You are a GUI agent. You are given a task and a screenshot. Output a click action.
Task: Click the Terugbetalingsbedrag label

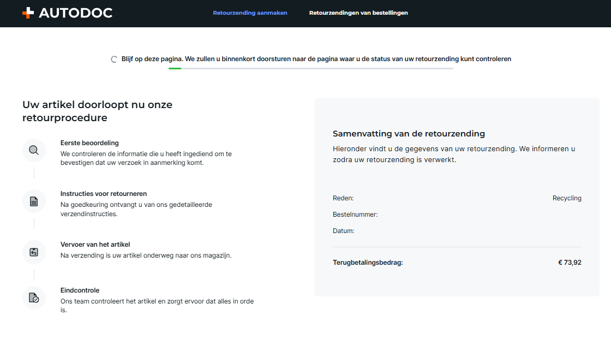point(368,263)
